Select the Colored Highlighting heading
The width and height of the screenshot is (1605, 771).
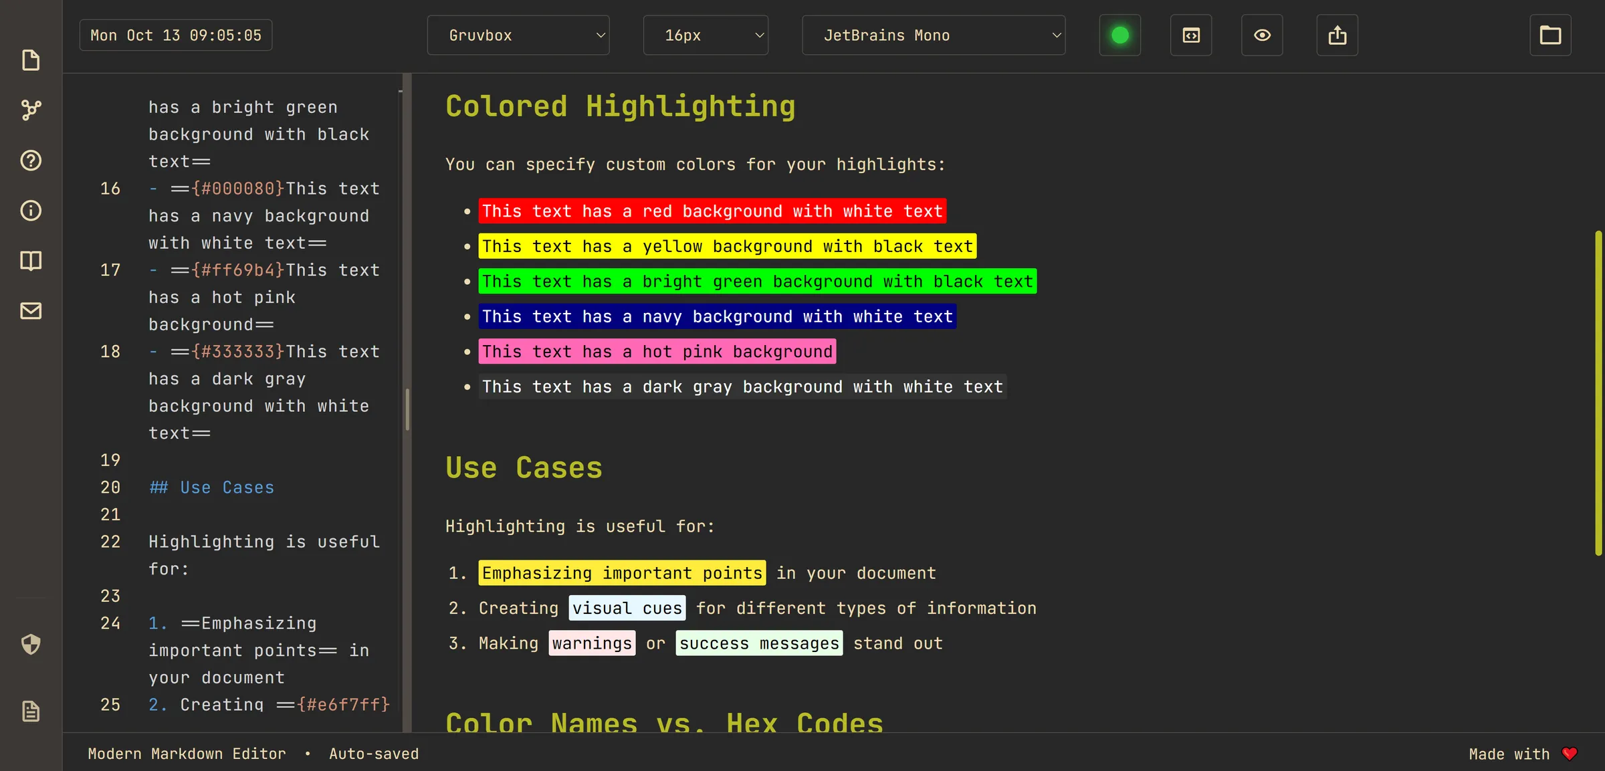click(x=620, y=106)
